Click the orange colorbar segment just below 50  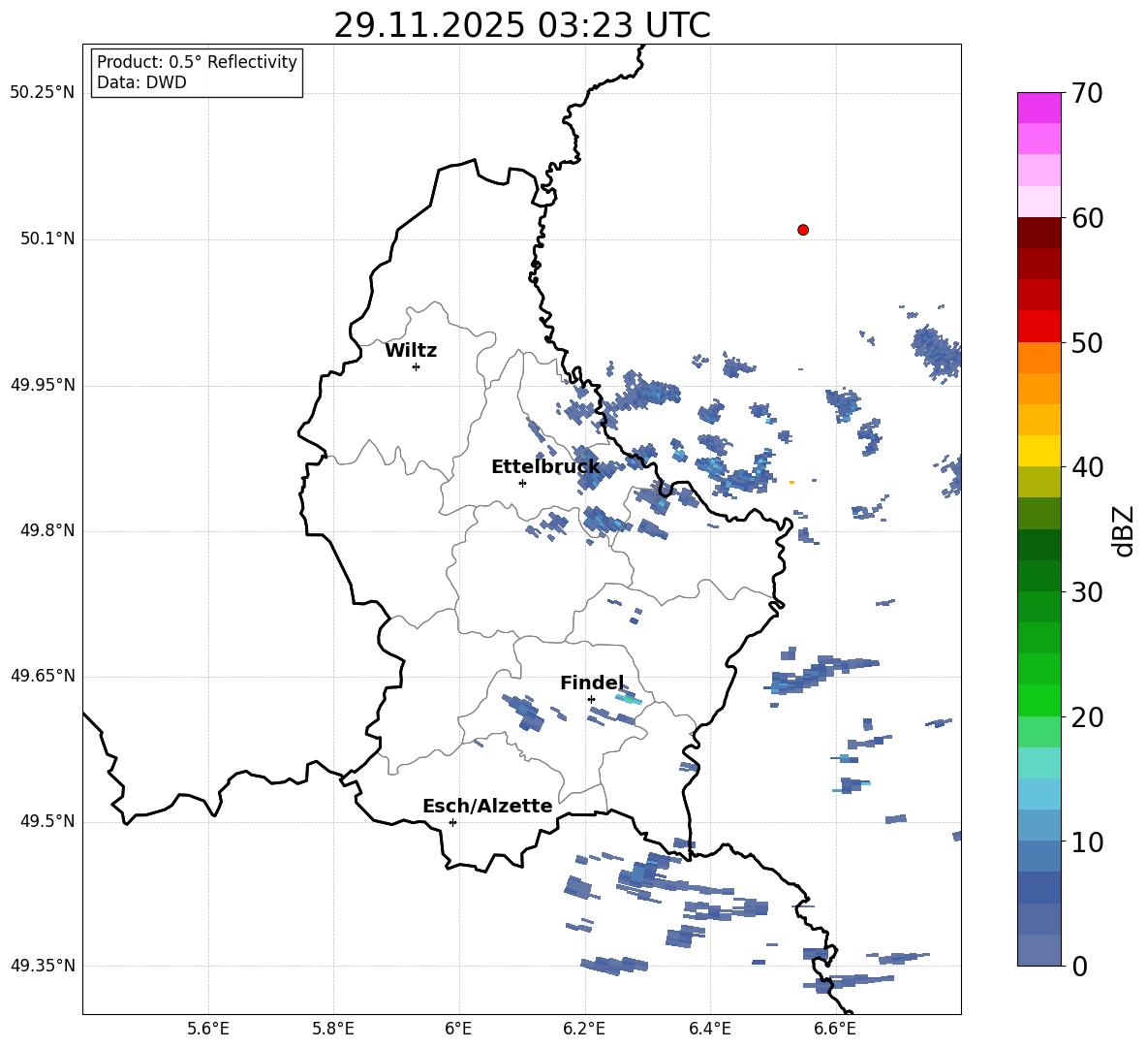(x=1038, y=357)
